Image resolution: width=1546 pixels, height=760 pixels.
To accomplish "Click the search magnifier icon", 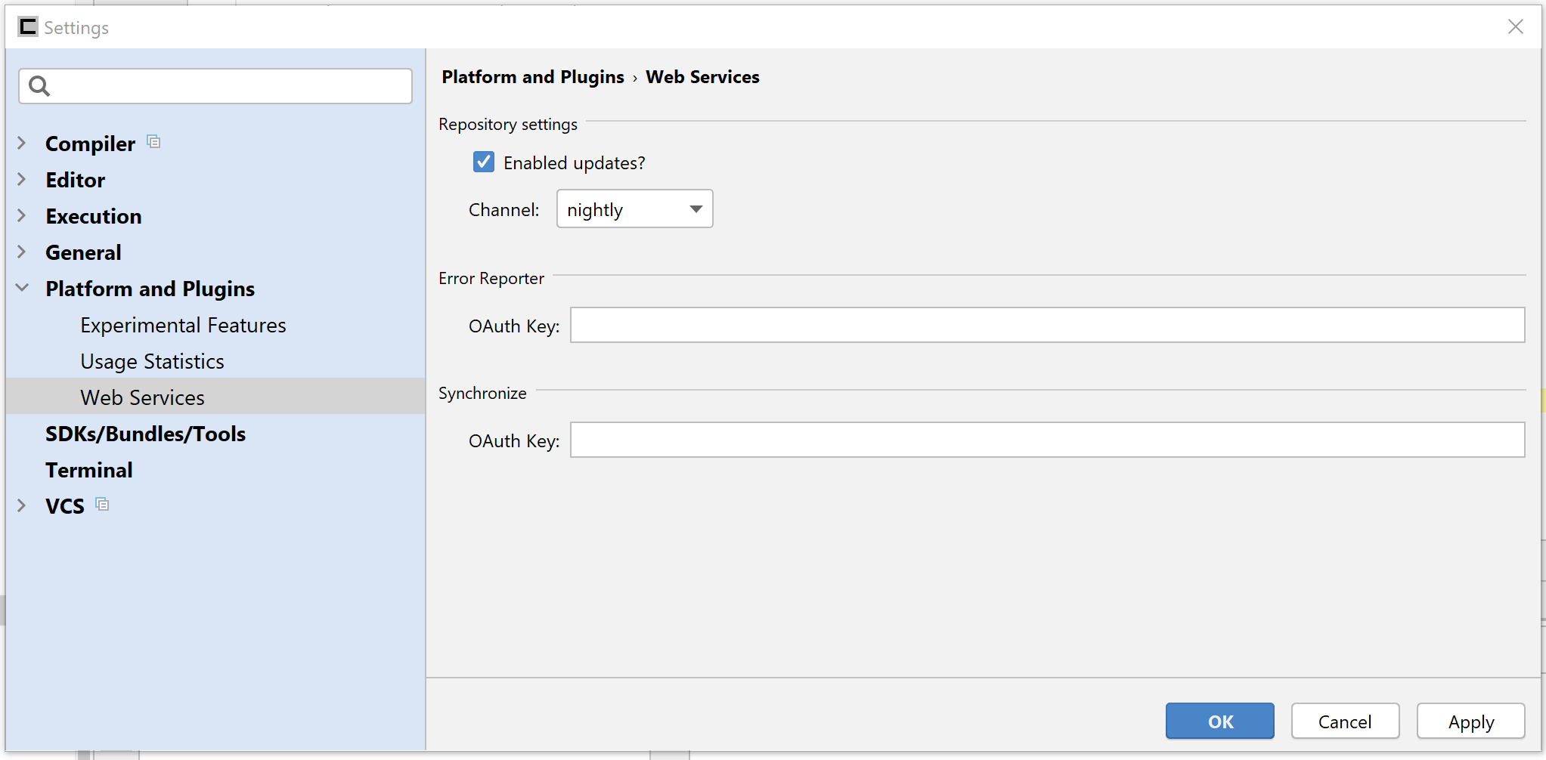I will click(x=39, y=86).
